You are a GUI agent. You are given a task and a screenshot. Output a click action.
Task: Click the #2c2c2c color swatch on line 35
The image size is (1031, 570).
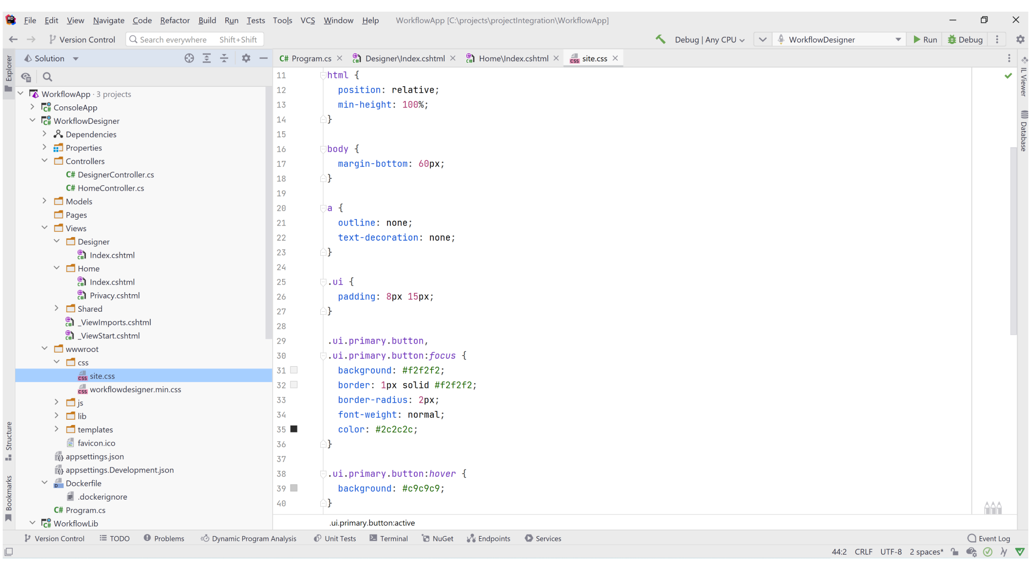(x=294, y=429)
